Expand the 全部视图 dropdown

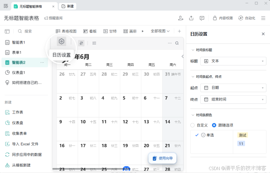pyautogui.click(x=160, y=31)
